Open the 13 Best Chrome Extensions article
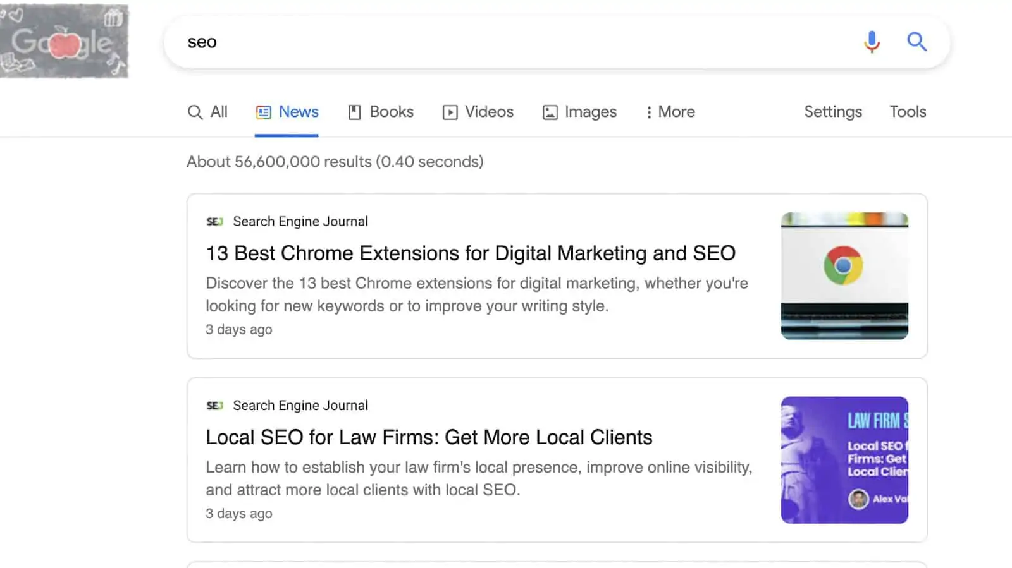 click(x=471, y=253)
